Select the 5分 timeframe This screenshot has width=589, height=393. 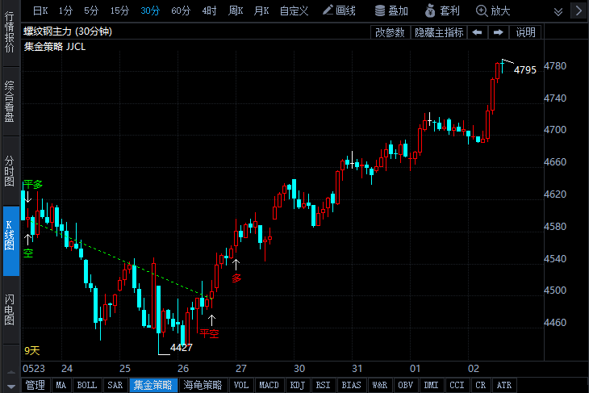[x=91, y=11]
